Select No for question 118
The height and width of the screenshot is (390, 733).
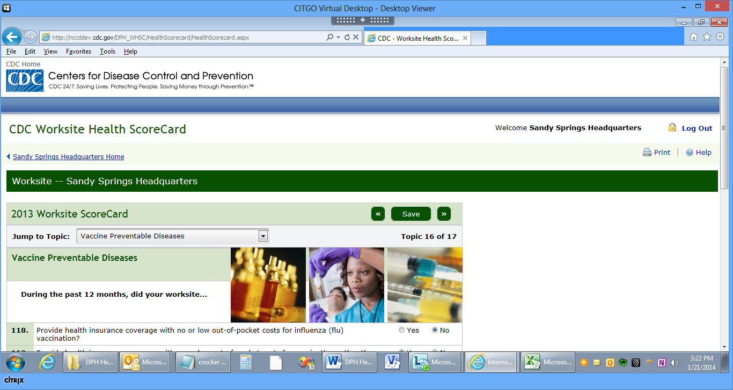click(435, 330)
